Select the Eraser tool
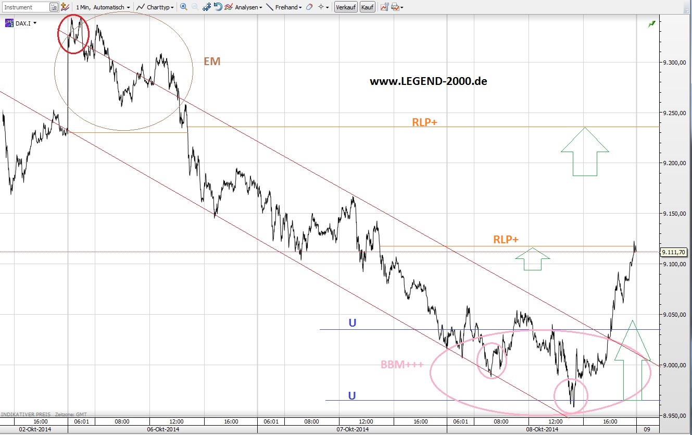 tap(308, 7)
